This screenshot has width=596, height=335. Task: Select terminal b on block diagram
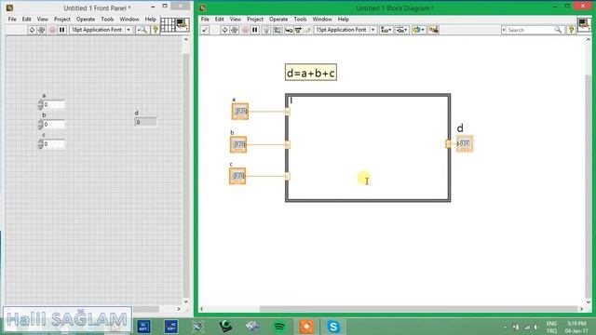tap(238, 144)
